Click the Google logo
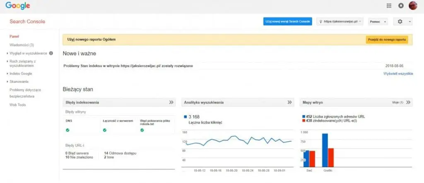 pyautogui.click(x=17, y=6)
